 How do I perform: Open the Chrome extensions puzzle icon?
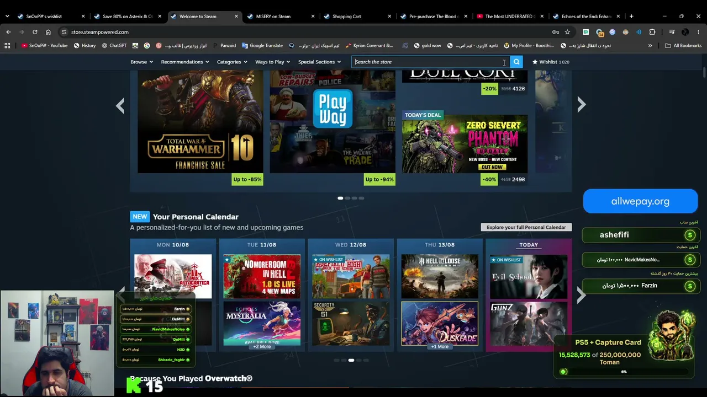pos(652,32)
